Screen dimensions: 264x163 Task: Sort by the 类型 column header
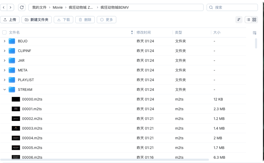178,32
